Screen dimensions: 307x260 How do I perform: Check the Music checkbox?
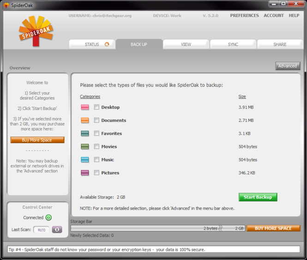click(x=96, y=159)
